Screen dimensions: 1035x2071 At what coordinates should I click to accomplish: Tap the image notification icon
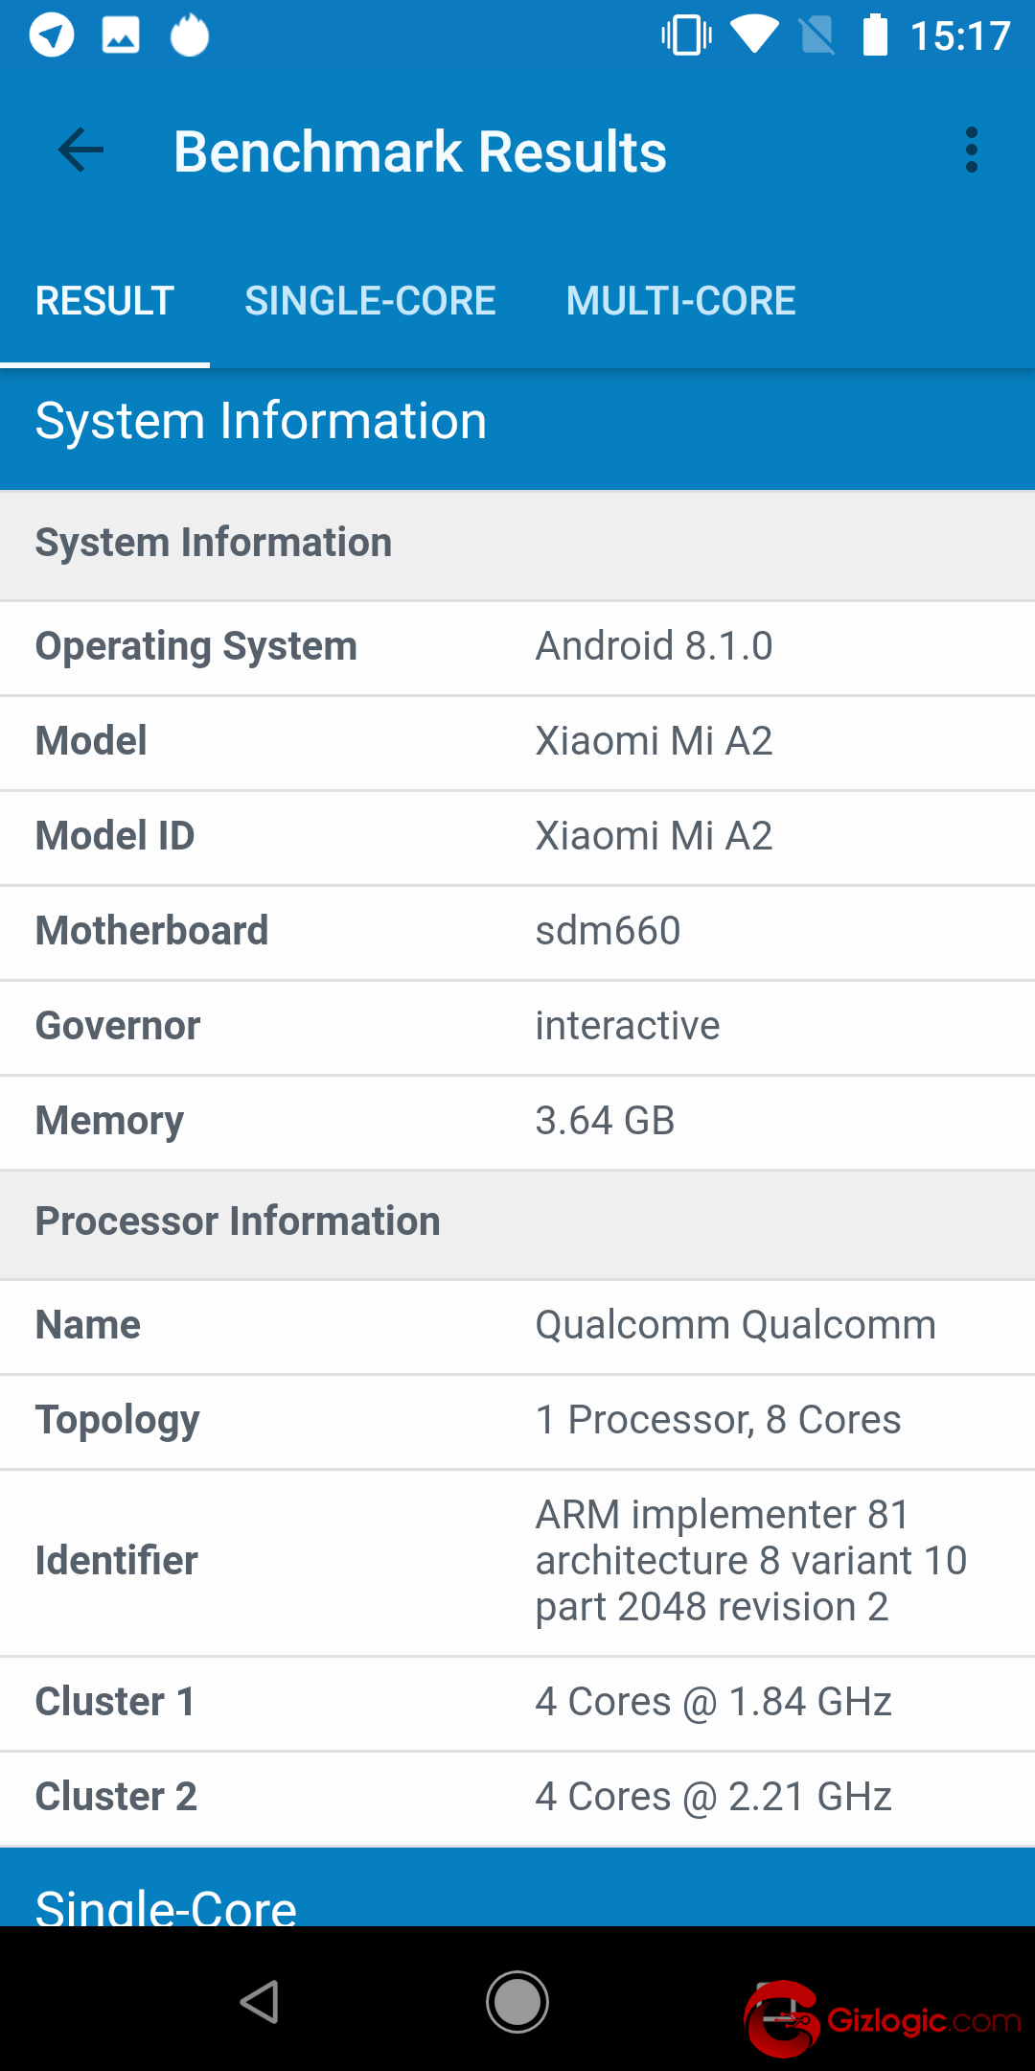point(121,36)
